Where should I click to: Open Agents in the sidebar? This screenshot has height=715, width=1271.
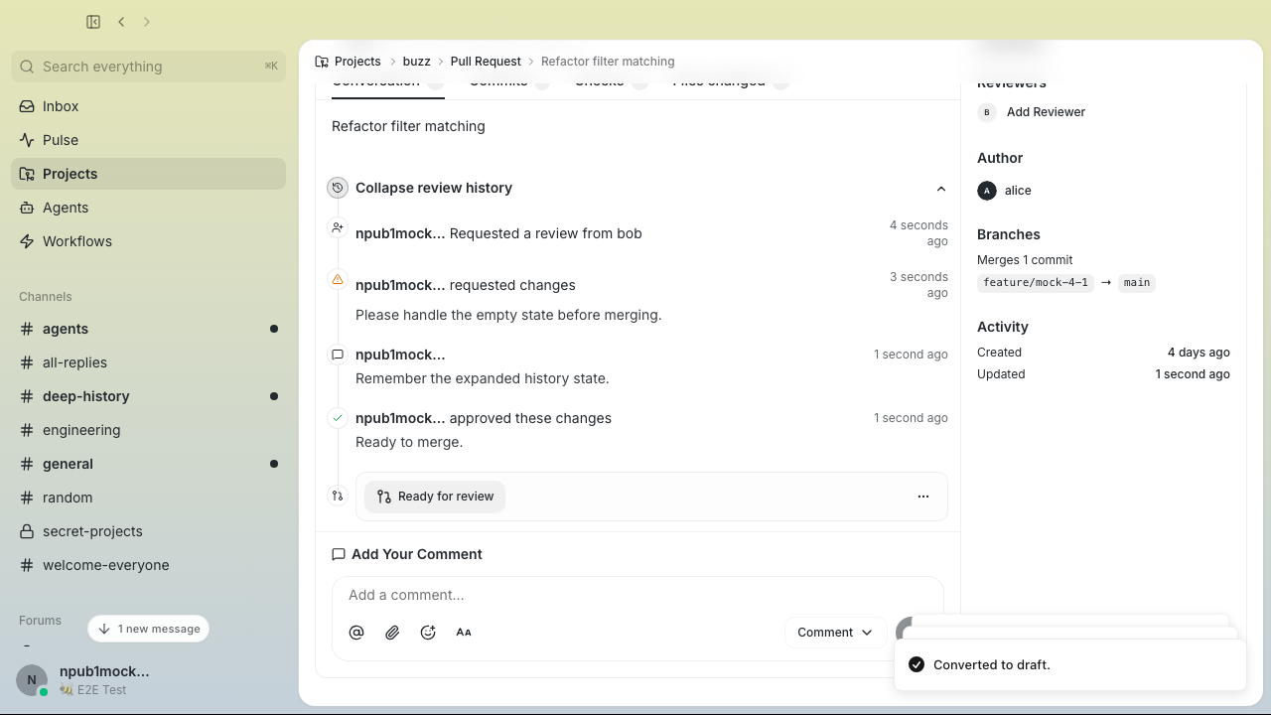coord(149,208)
